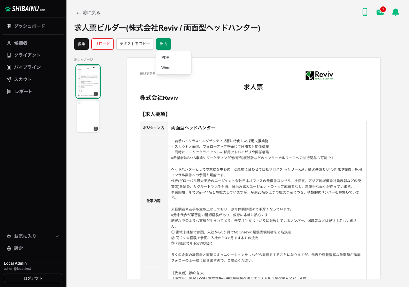The image size is (409, 287).
Task: Click the ログアウト button
Action: click(x=33, y=278)
